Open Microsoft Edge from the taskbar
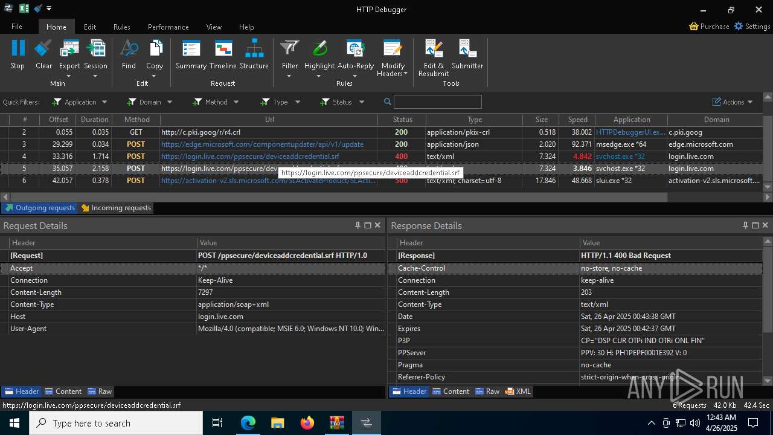This screenshot has height=435, width=773. (248, 423)
